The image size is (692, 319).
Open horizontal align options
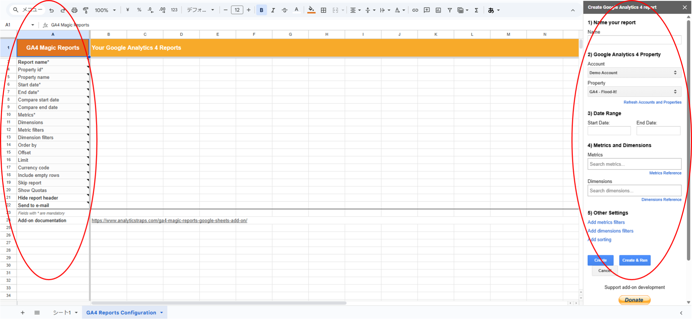pyautogui.click(x=355, y=10)
